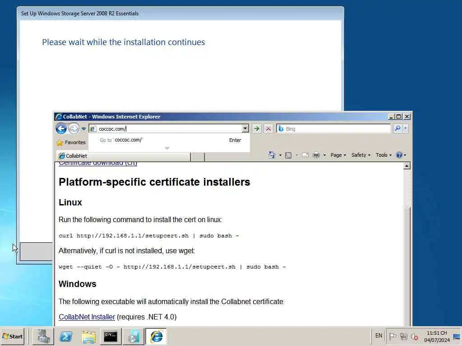
Task: Click the Windows heading
Action: (78, 284)
